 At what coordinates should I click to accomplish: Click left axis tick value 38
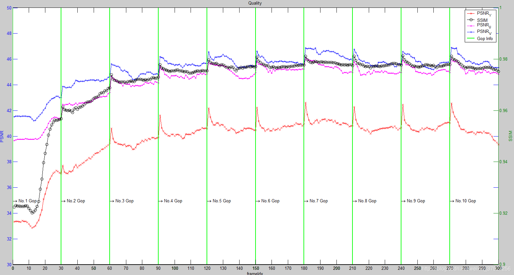9,162
